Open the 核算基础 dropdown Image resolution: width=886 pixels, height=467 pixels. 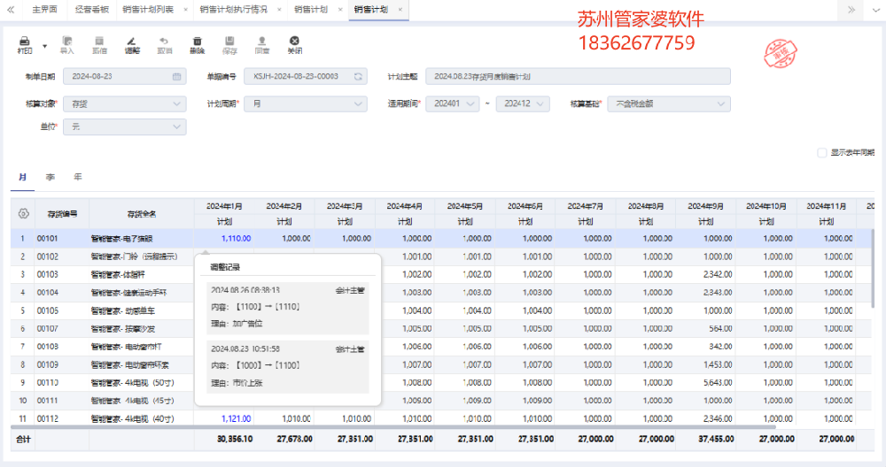(x=668, y=103)
